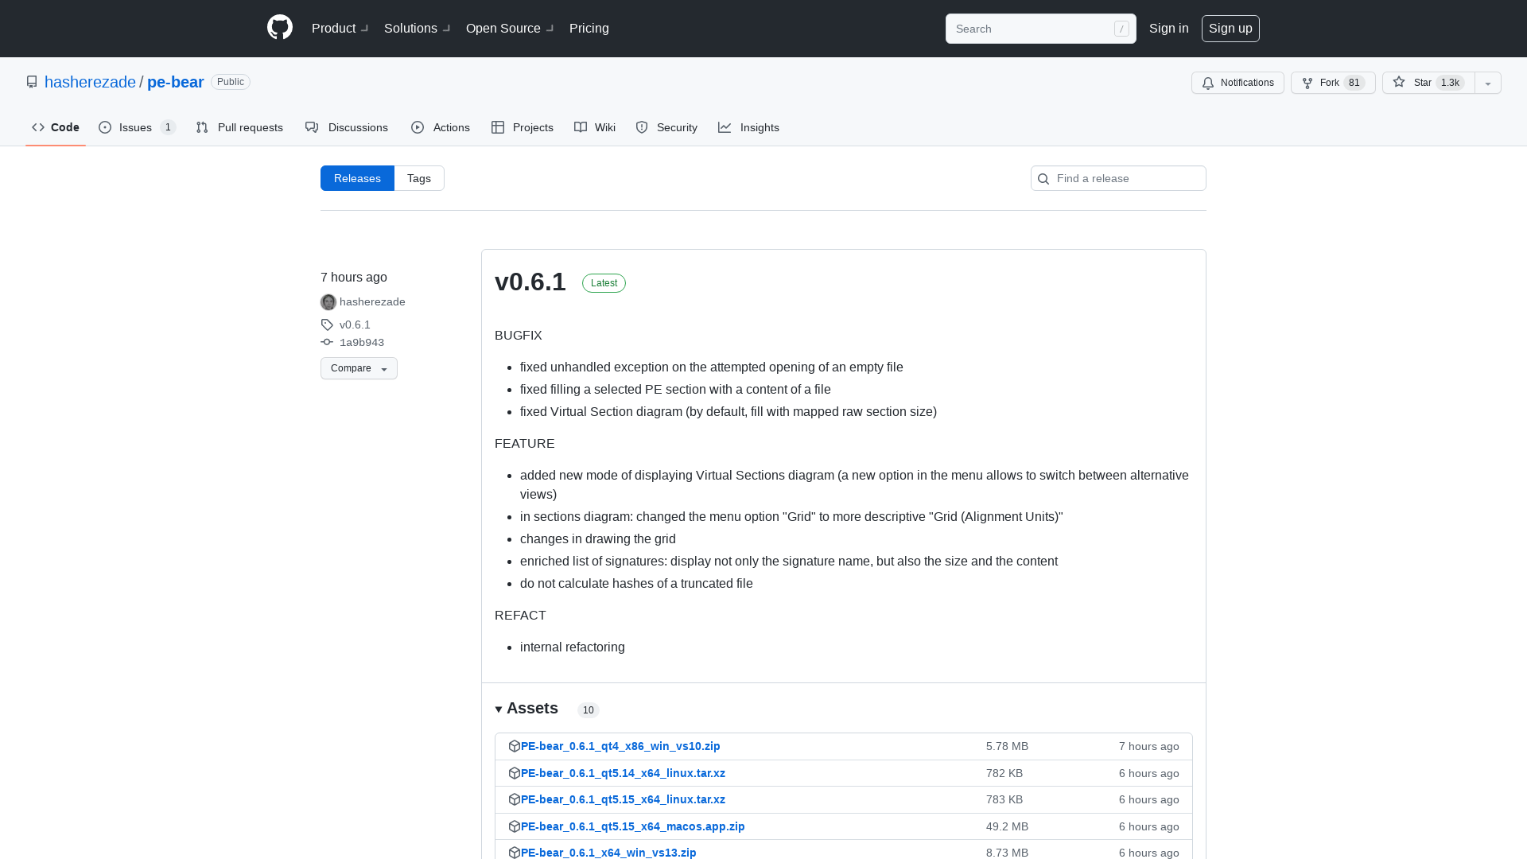Screen dimensions: 1527x859
Task: Open the GitHub home logo
Action: (280, 28)
